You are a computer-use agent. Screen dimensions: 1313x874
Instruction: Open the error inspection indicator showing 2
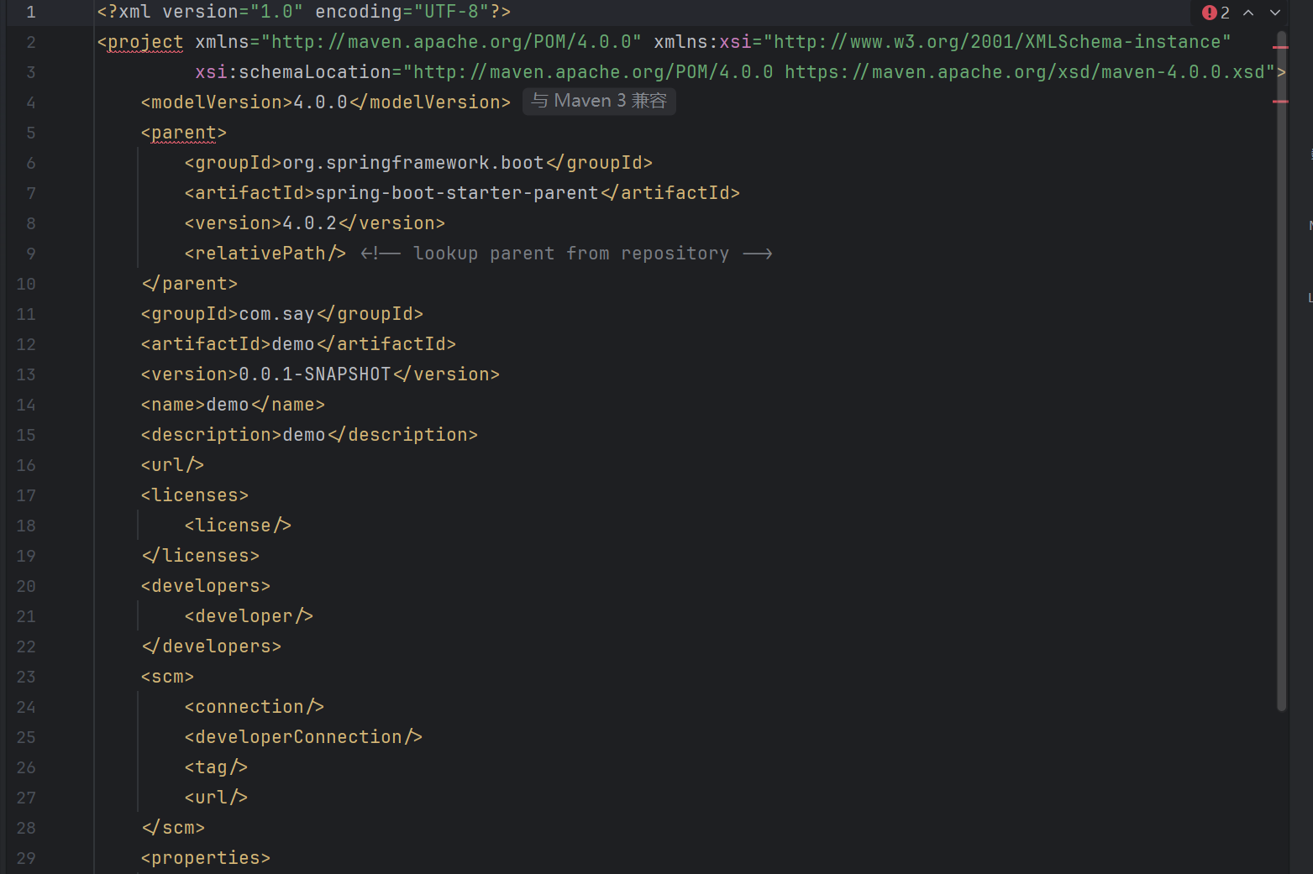click(x=1216, y=13)
